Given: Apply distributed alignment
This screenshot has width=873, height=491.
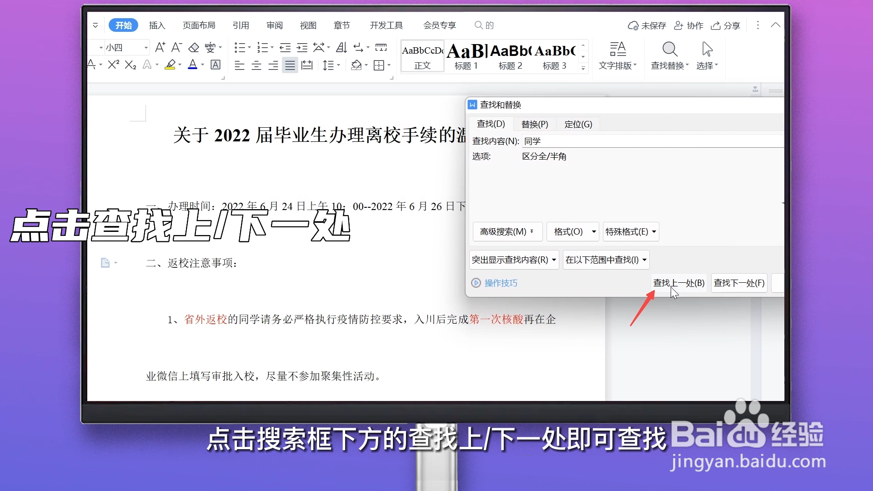Looking at the screenshot, I should (307, 65).
